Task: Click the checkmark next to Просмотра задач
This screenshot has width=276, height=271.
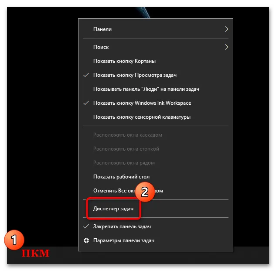Action: 86,75
